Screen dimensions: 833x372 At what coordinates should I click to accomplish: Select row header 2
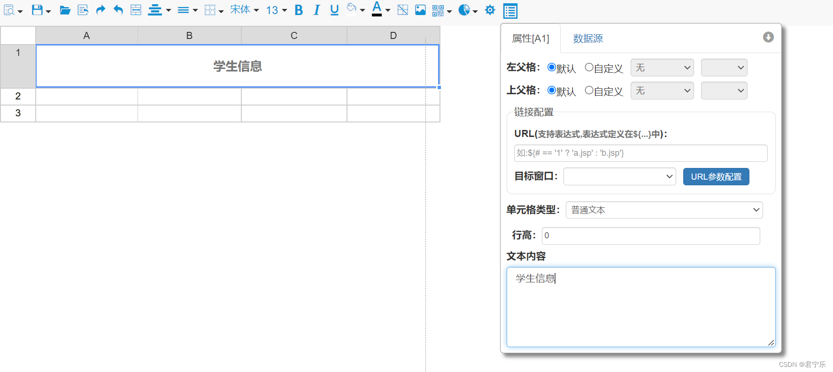coord(18,96)
